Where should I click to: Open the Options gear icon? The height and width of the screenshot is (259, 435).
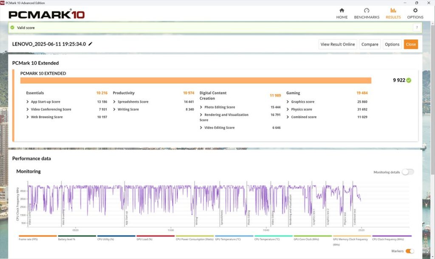point(415,11)
